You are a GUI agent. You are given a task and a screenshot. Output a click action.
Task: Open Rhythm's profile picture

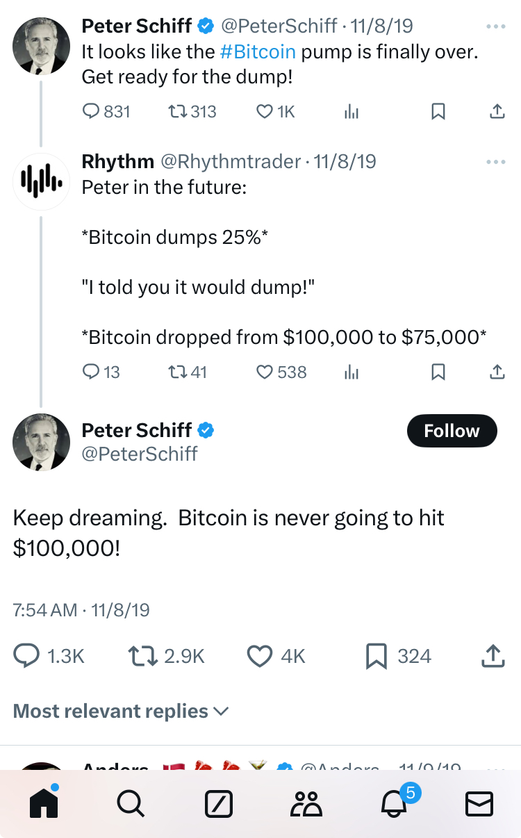click(41, 181)
